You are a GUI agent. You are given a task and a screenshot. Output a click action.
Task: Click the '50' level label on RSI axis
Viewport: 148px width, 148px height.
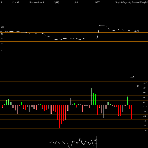pos(2,39)
